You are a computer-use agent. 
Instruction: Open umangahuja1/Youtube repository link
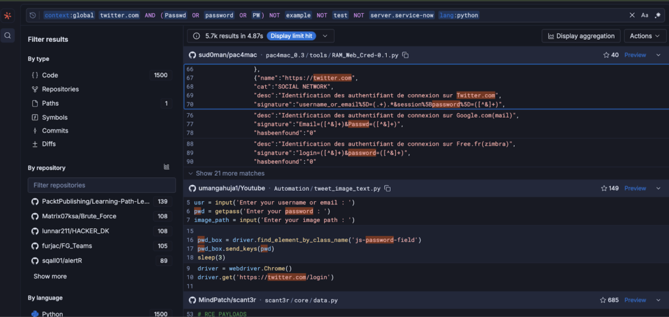point(232,188)
